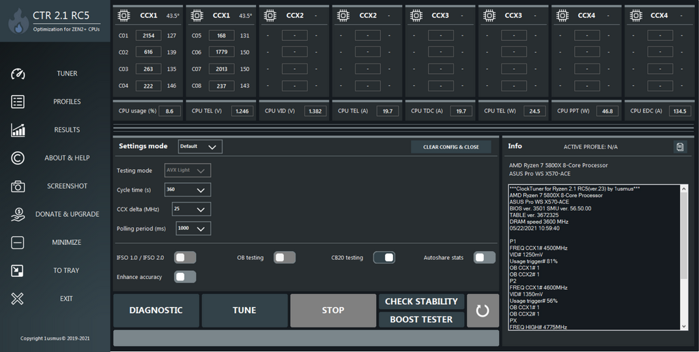Image resolution: width=699 pixels, height=352 pixels.
Task: Click CPU EDC (A) value 134.5
Action: click(680, 111)
